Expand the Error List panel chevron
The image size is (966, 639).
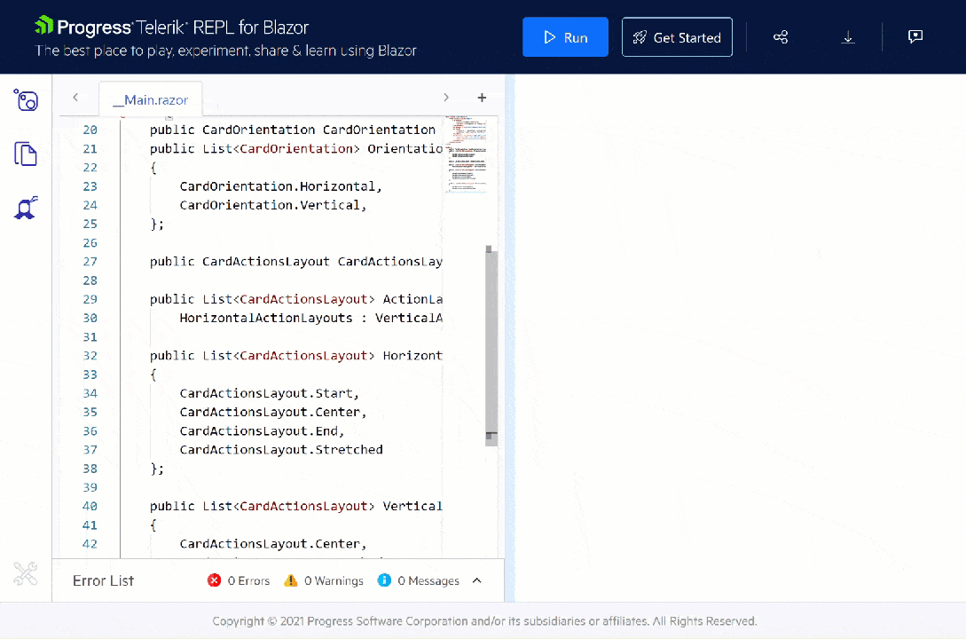point(477,580)
